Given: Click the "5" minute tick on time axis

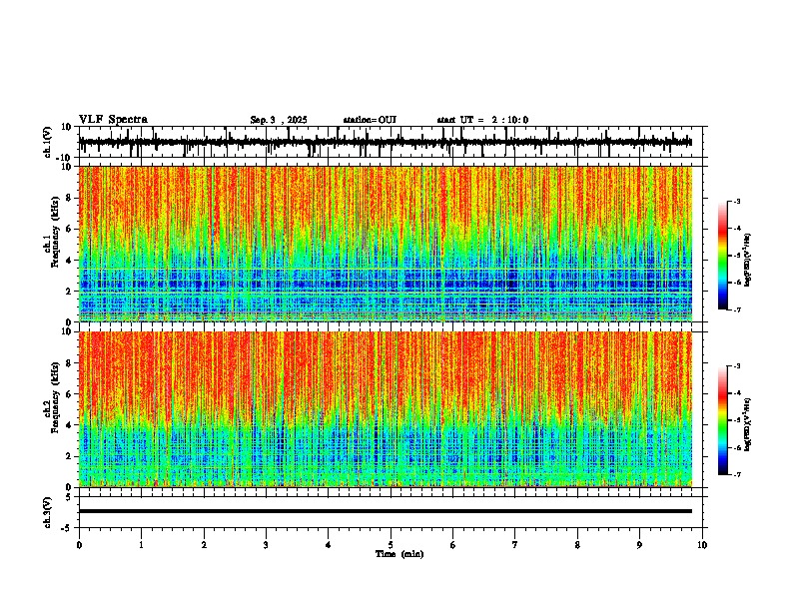Looking at the screenshot, I should click(391, 545).
